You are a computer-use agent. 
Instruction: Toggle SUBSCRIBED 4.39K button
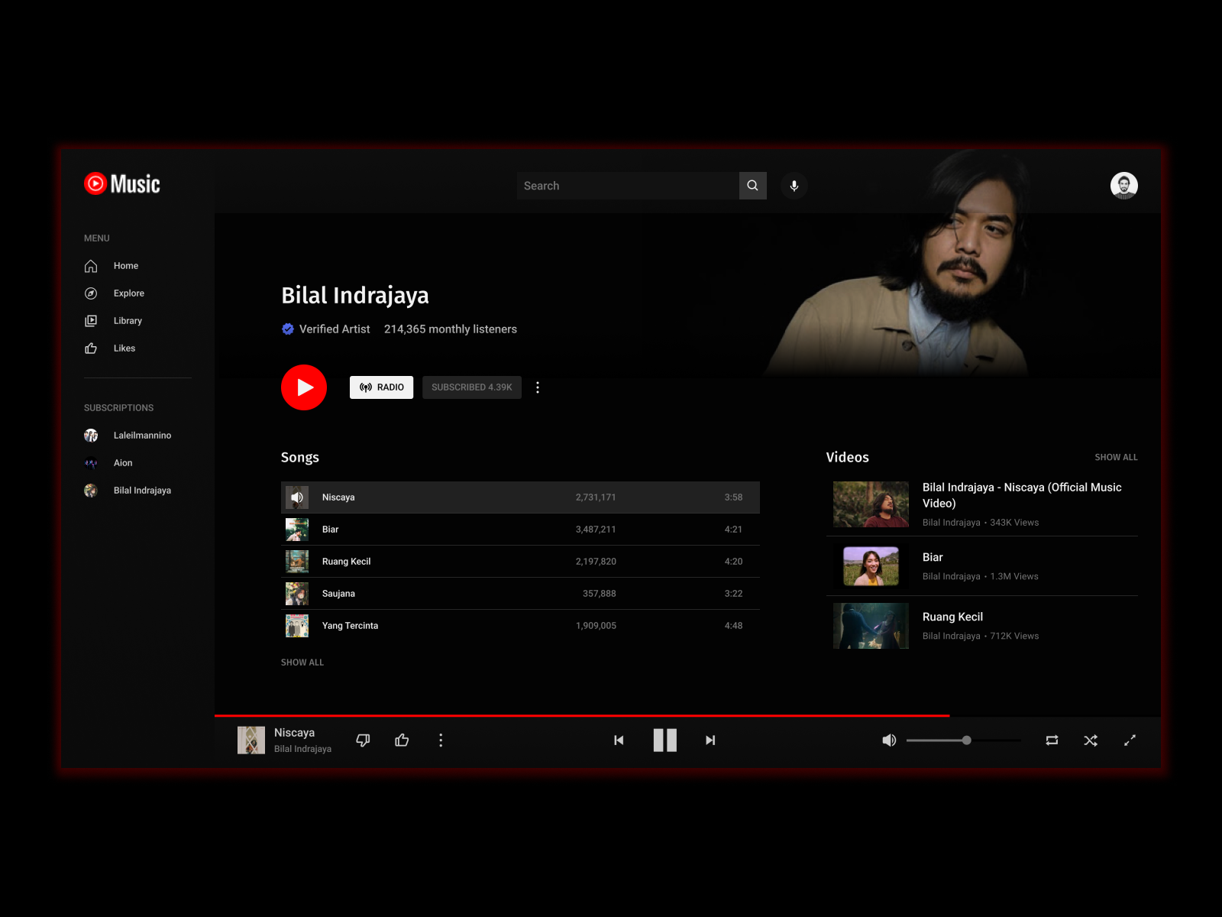pyautogui.click(x=472, y=387)
